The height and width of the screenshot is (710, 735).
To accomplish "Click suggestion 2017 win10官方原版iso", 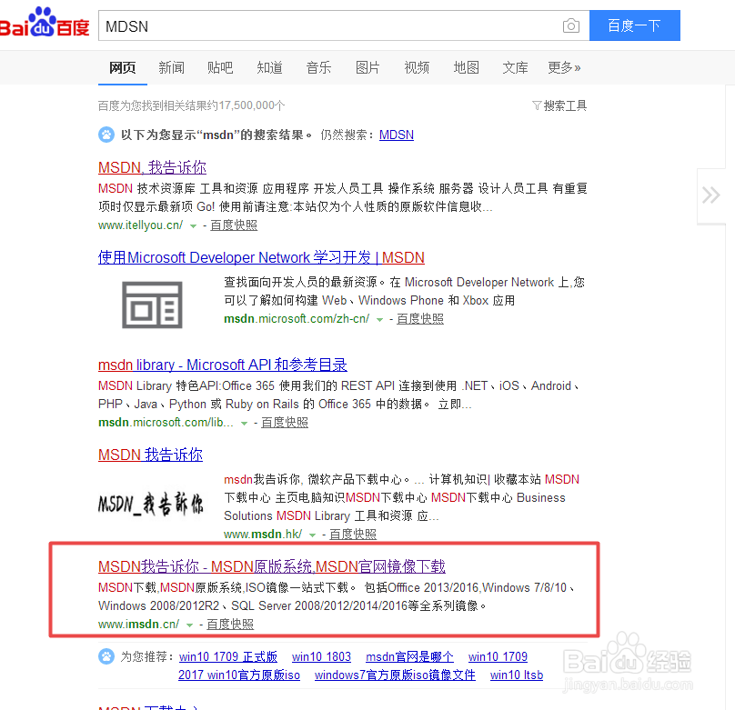I will coord(239,675).
